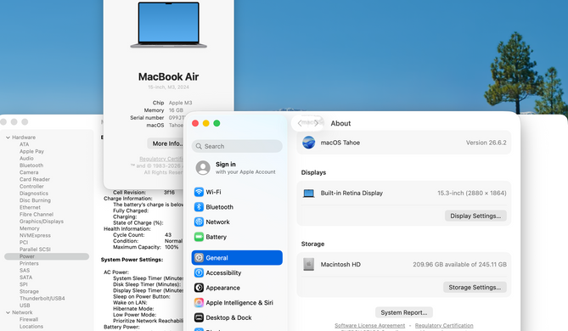Click the Macintosh HD drive icon

tap(309, 264)
